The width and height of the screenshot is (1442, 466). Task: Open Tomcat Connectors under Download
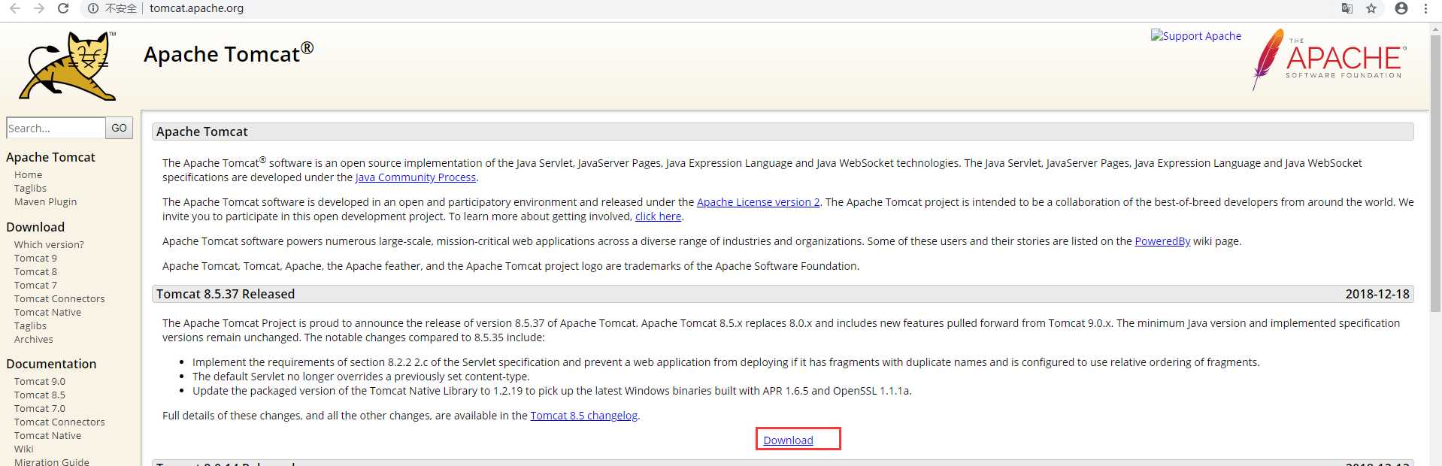pos(59,298)
